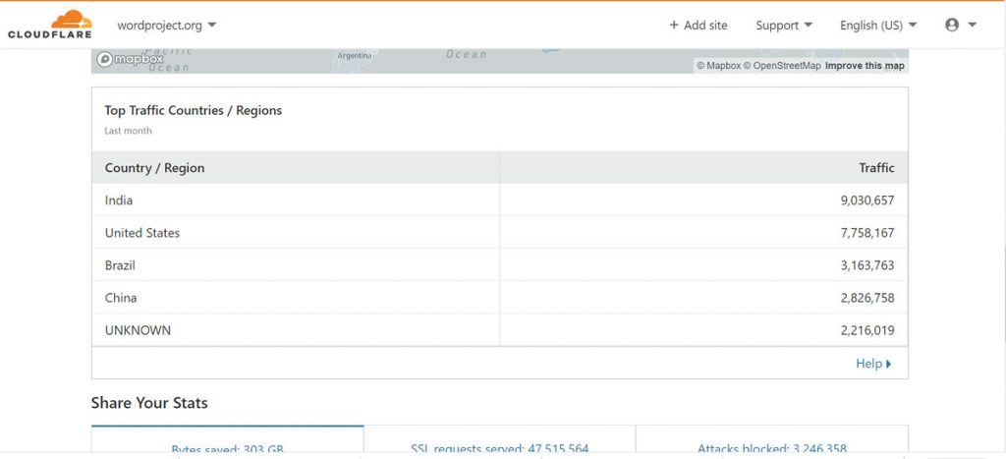Click the Improve this map link
Screen dimensions: 1006x459
point(865,66)
